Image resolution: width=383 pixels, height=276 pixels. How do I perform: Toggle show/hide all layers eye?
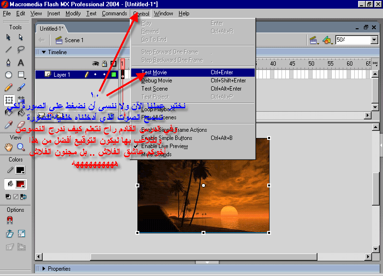pos(95,64)
